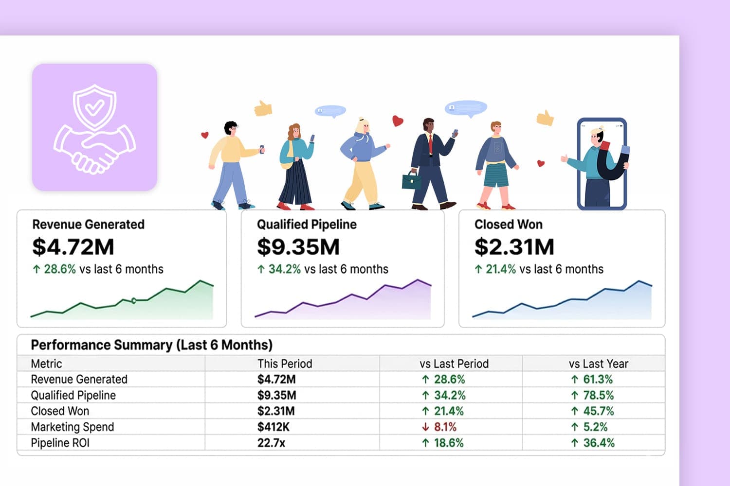Click the Performance Summary table title
Image resolution: width=730 pixels, height=486 pixels.
pos(151,345)
